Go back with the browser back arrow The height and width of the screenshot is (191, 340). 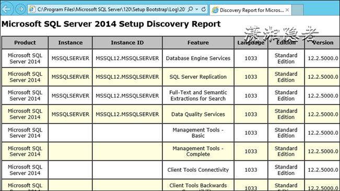[6, 9]
